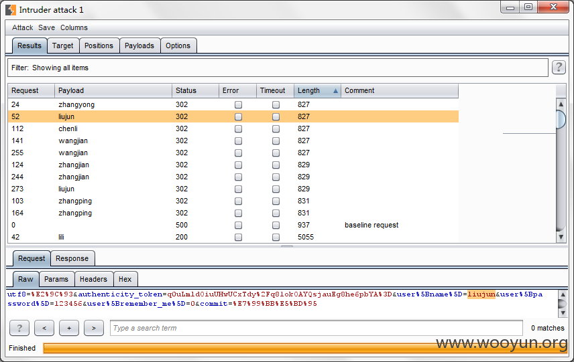Select the baseline request row
The image size is (574, 362).
(233, 225)
